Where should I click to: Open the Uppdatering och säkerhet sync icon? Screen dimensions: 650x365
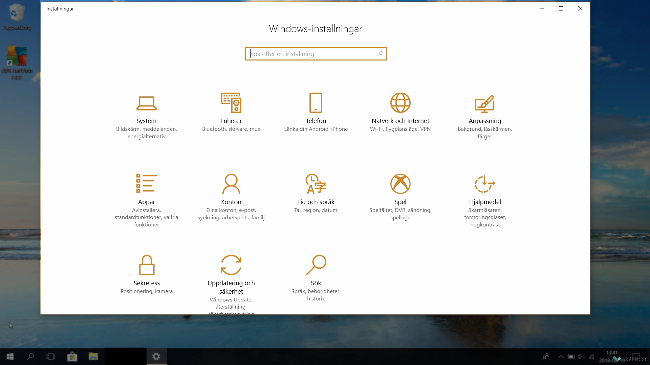point(231,265)
